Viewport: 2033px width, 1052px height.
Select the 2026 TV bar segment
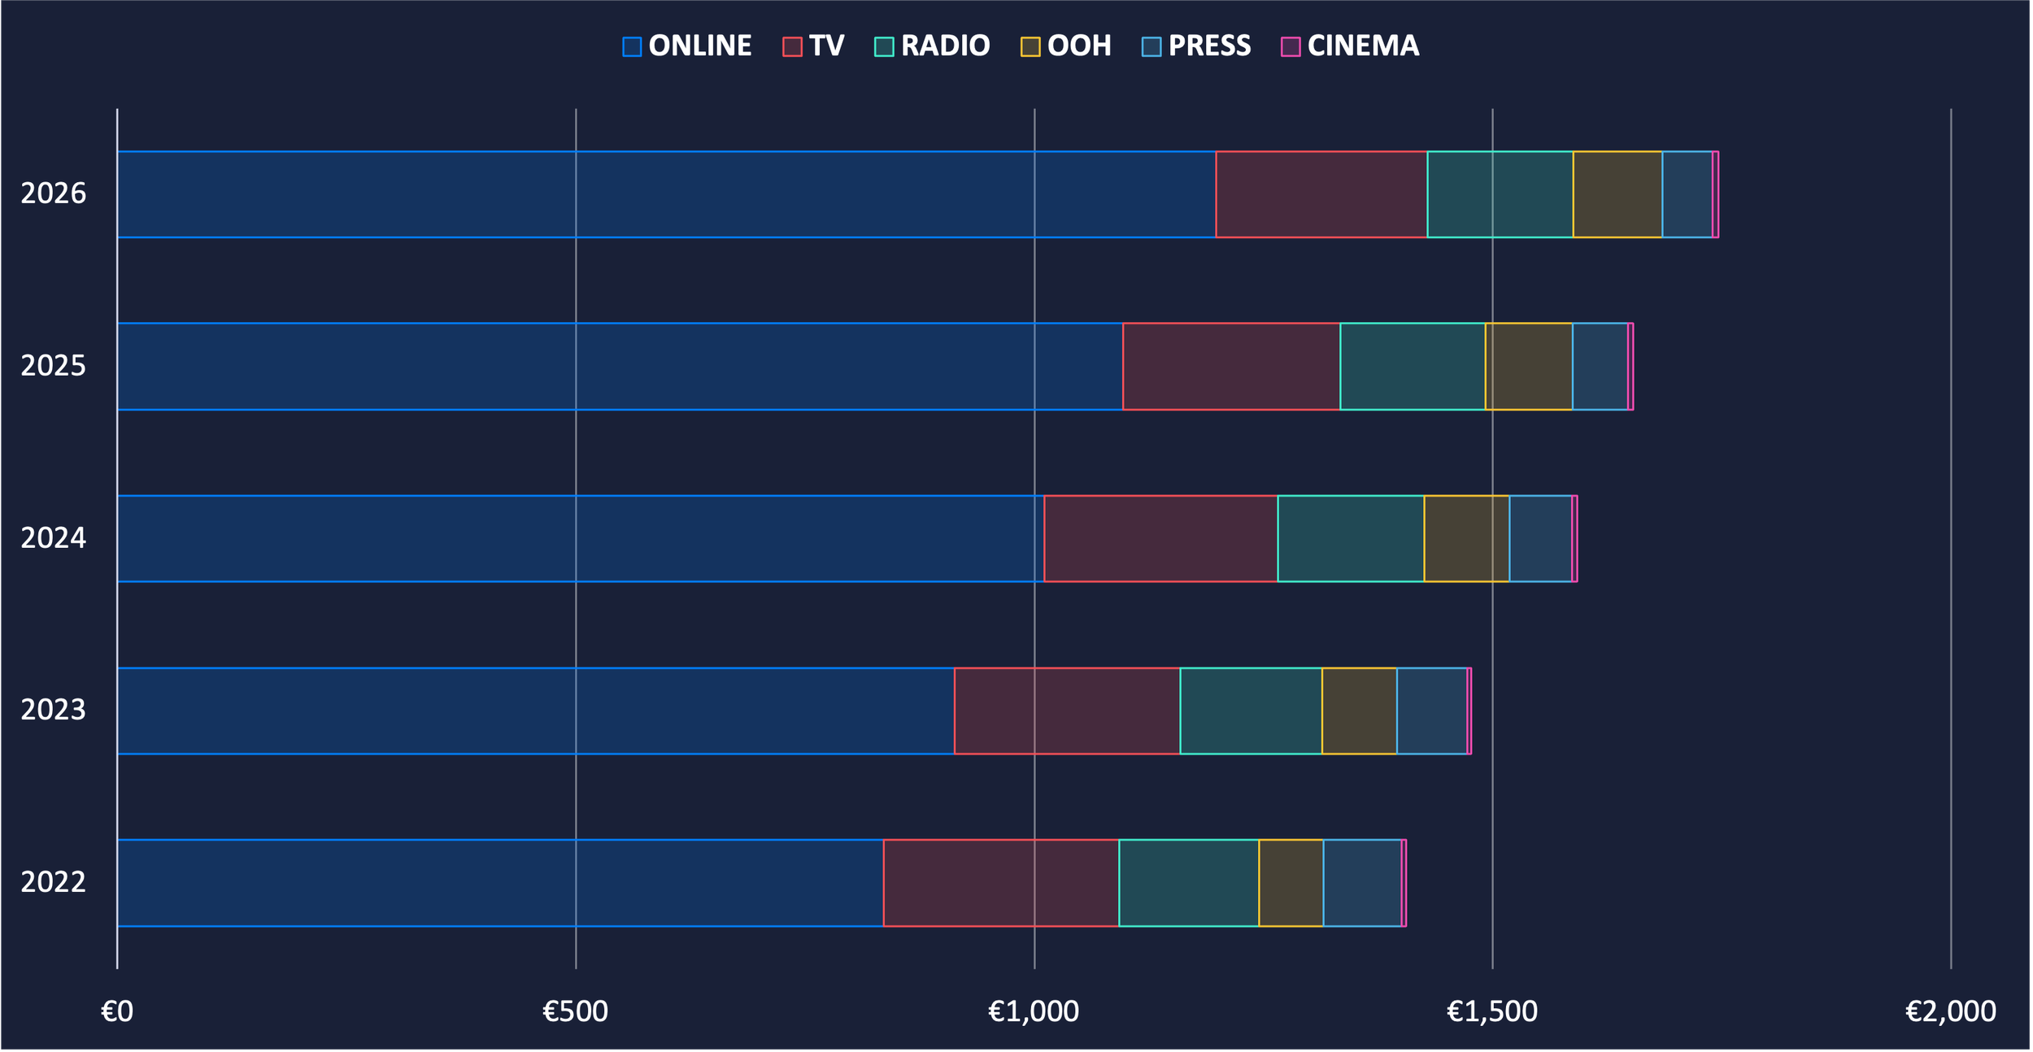(1321, 194)
